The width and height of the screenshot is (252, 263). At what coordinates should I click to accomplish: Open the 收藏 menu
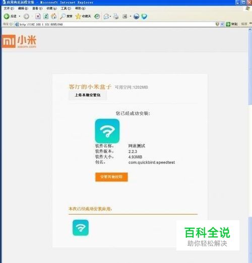51,8
